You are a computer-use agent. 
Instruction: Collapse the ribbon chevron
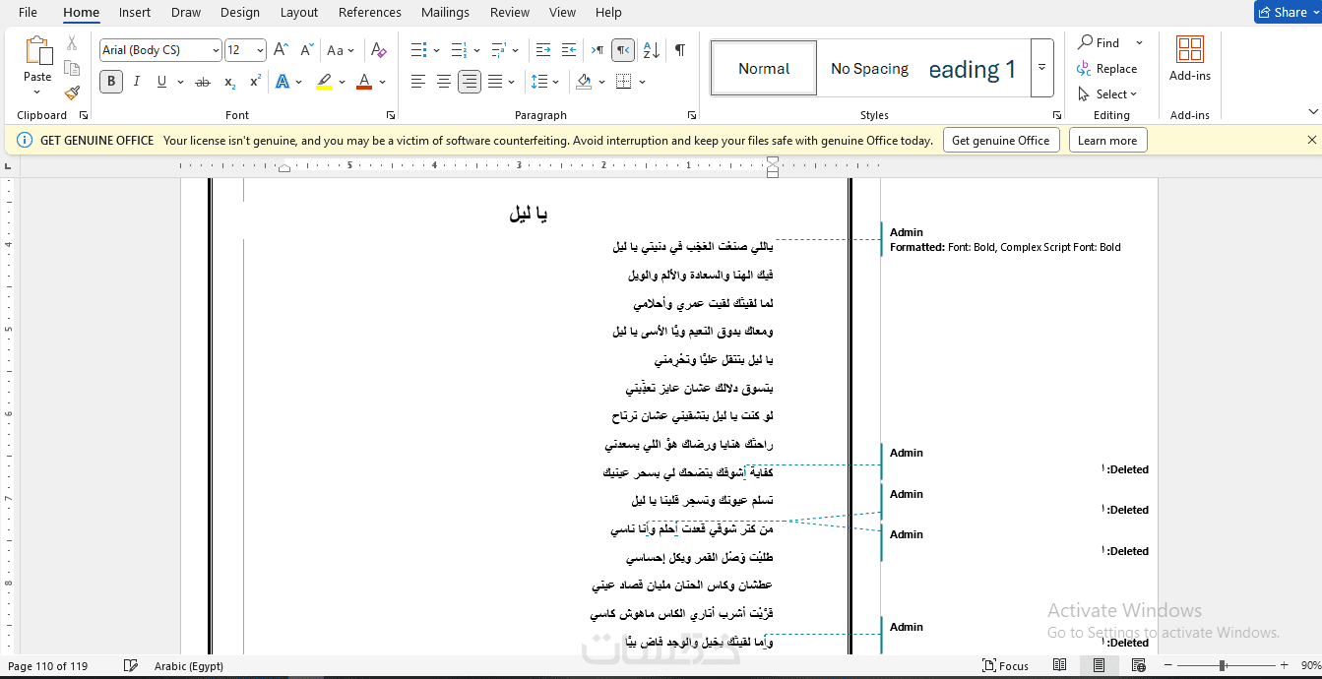point(1312,112)
